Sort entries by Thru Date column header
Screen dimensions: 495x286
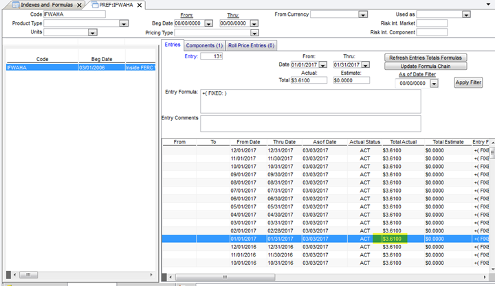coord(284,142)
